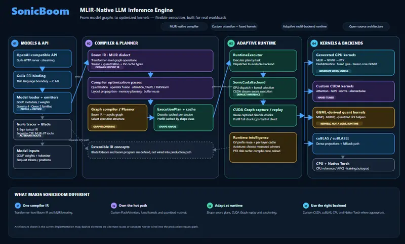Click the SHAPE-AWARE tag
The height and width of the screenshot is (244, 405).
pyautogui.click(x=168, y=126)
